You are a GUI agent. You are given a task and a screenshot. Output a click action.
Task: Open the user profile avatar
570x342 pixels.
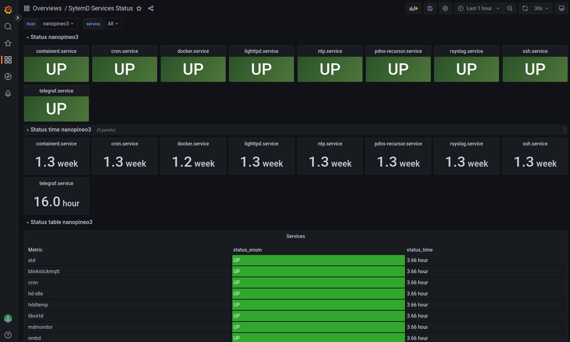point(8,318)
